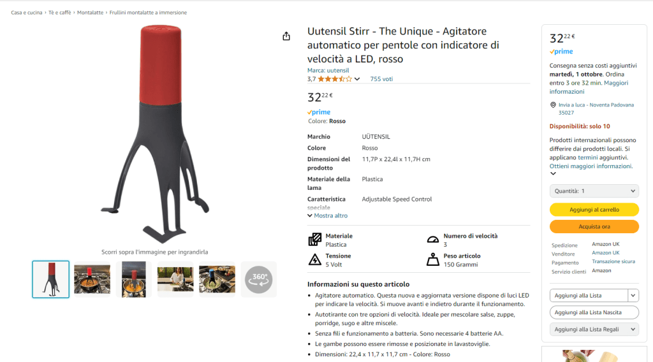Expand Mostra altro product details
This screenshot has width=653, height=362.
pyautogui.click(x=327, y=215)
